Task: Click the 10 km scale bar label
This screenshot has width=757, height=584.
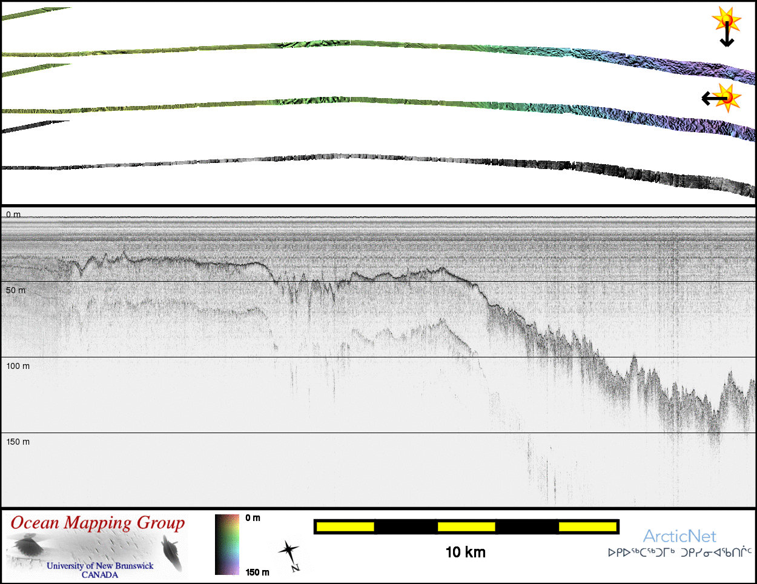Action: coord(465,552)
